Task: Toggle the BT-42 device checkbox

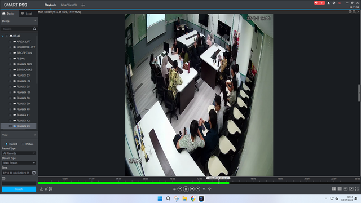Action: click(7, 36)
